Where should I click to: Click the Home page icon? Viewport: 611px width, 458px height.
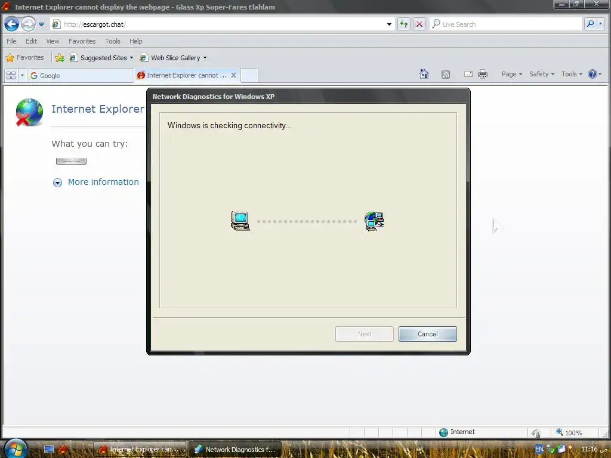click(424, 74)
